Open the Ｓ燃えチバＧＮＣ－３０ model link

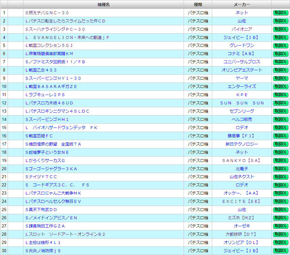47,13
